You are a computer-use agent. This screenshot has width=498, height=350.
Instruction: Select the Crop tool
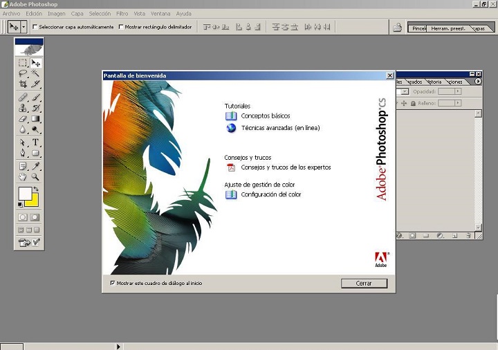(23, 84)
